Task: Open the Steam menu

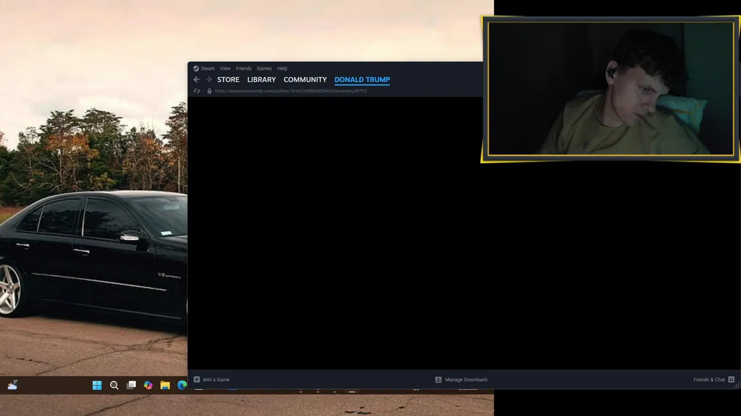Action: (x=208, y=68)
